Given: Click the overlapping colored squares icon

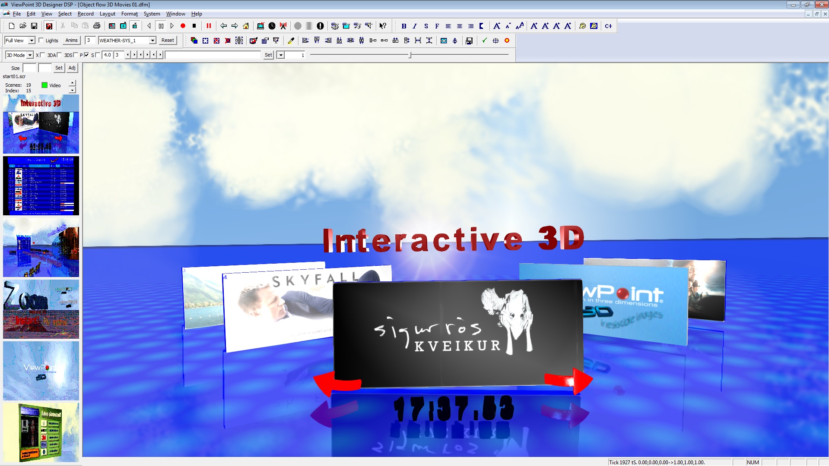Looking at the screenshot, I should coord(194,41).
